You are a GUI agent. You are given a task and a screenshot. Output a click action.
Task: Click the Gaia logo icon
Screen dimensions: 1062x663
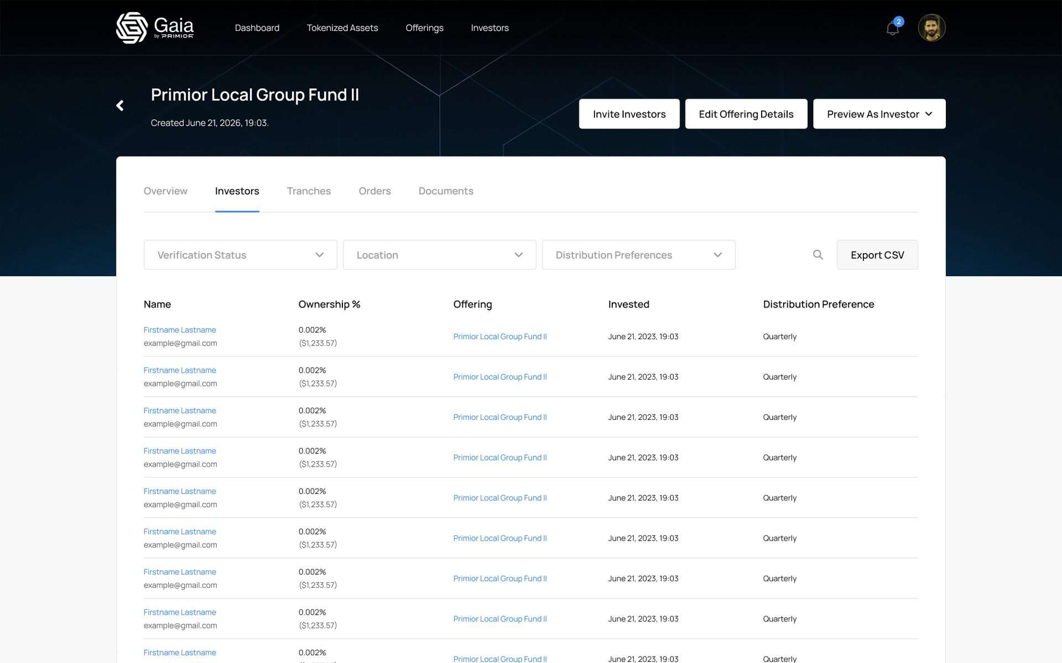click(132, 28)
